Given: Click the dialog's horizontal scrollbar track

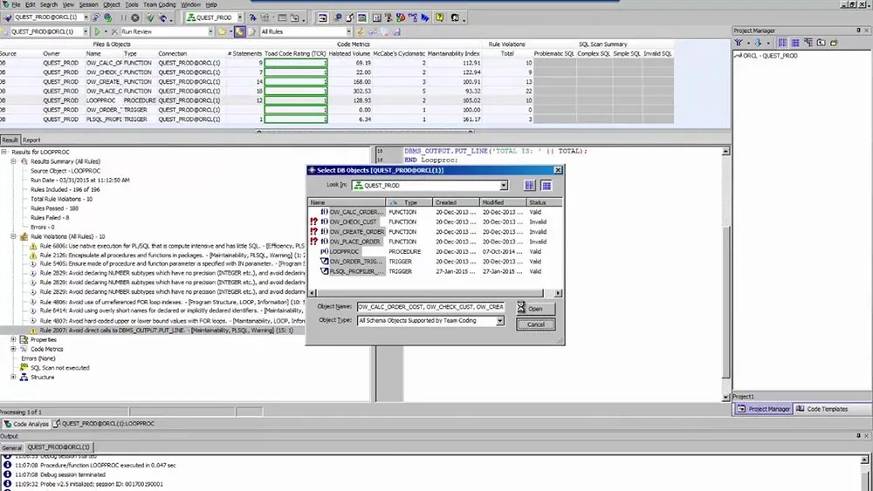Looking at the screenshot, I should (x=434, y=293).
